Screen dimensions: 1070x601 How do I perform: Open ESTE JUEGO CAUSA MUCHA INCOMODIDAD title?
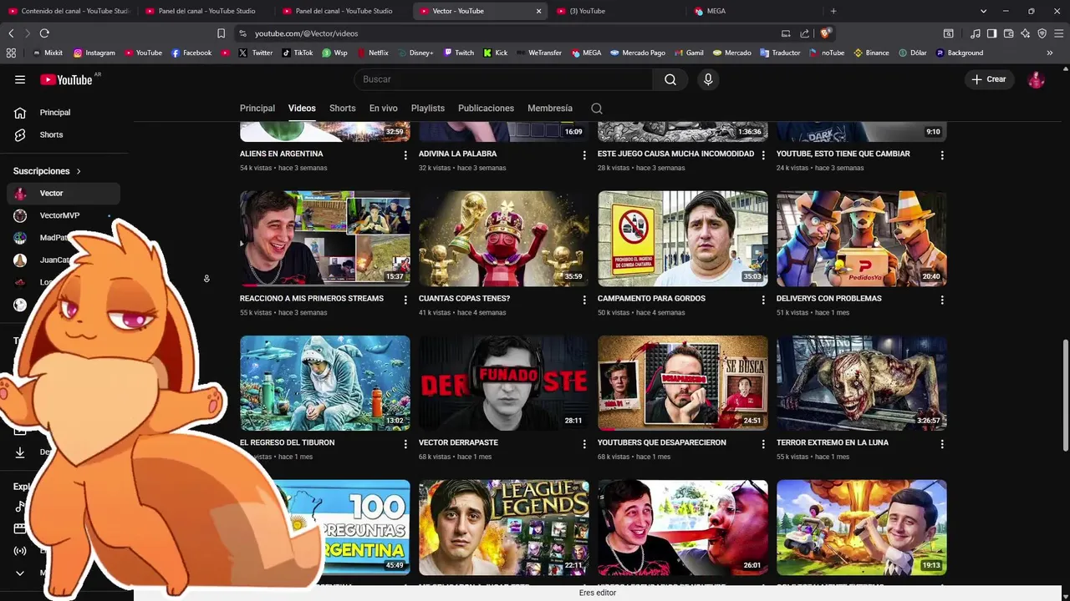coord(675,154)
